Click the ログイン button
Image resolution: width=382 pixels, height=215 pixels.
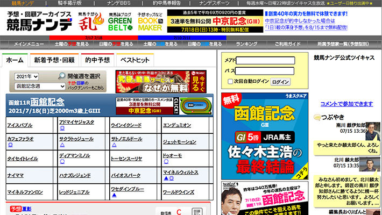click(x=280, y=82)
